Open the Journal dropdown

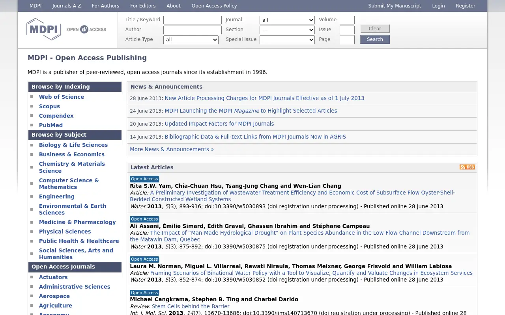click(287, 20)
